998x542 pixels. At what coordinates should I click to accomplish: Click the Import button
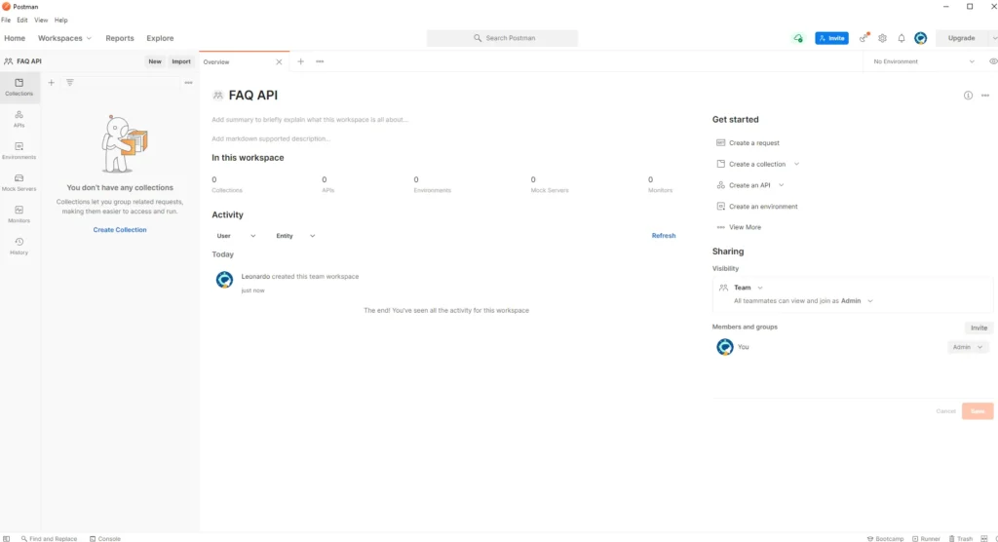tap(180, 61)
